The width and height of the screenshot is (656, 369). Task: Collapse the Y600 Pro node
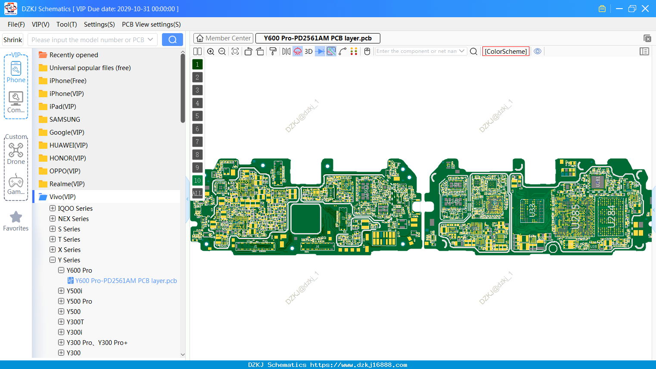tap(61, 270)
